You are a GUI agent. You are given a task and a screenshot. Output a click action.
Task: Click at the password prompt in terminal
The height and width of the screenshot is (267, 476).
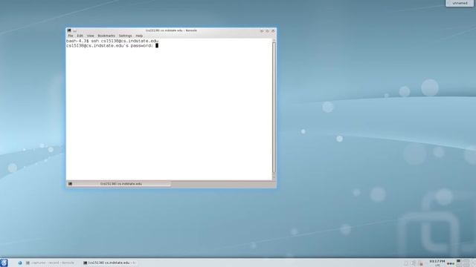pyautogui.click(x=157, y=46)
